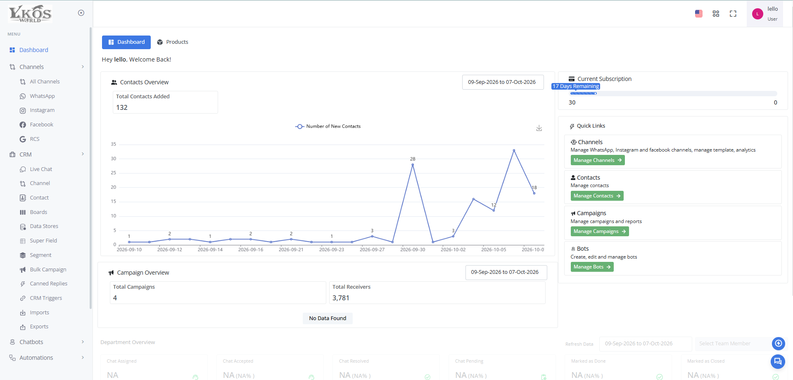Open Campaign Overview date range picker
Image resolution: width=793 pixels, height=380 pixels.
pyautogui.click(x=506, y=272)
